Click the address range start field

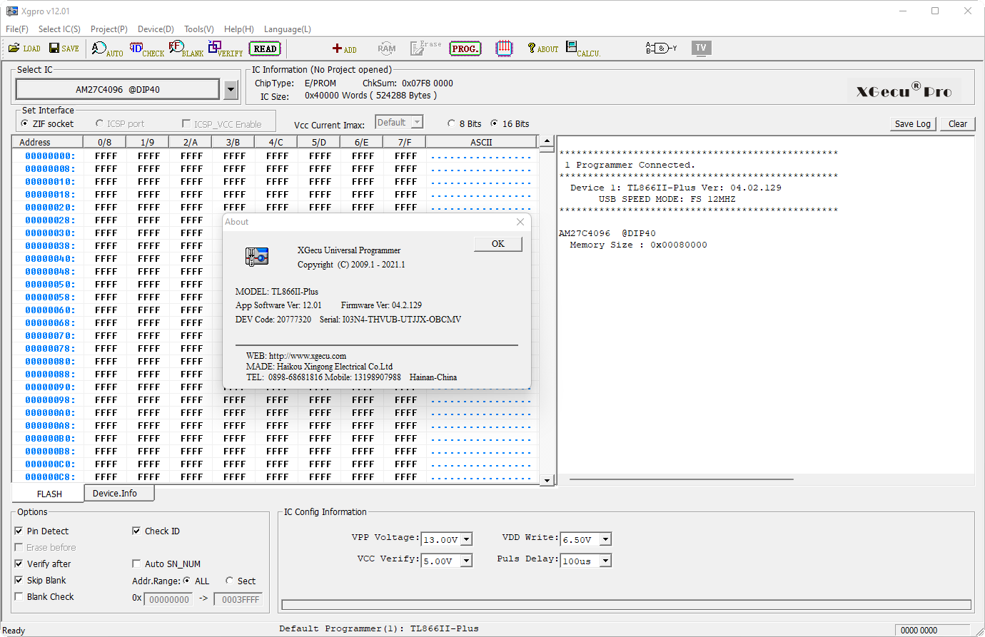tap(168, 599)
